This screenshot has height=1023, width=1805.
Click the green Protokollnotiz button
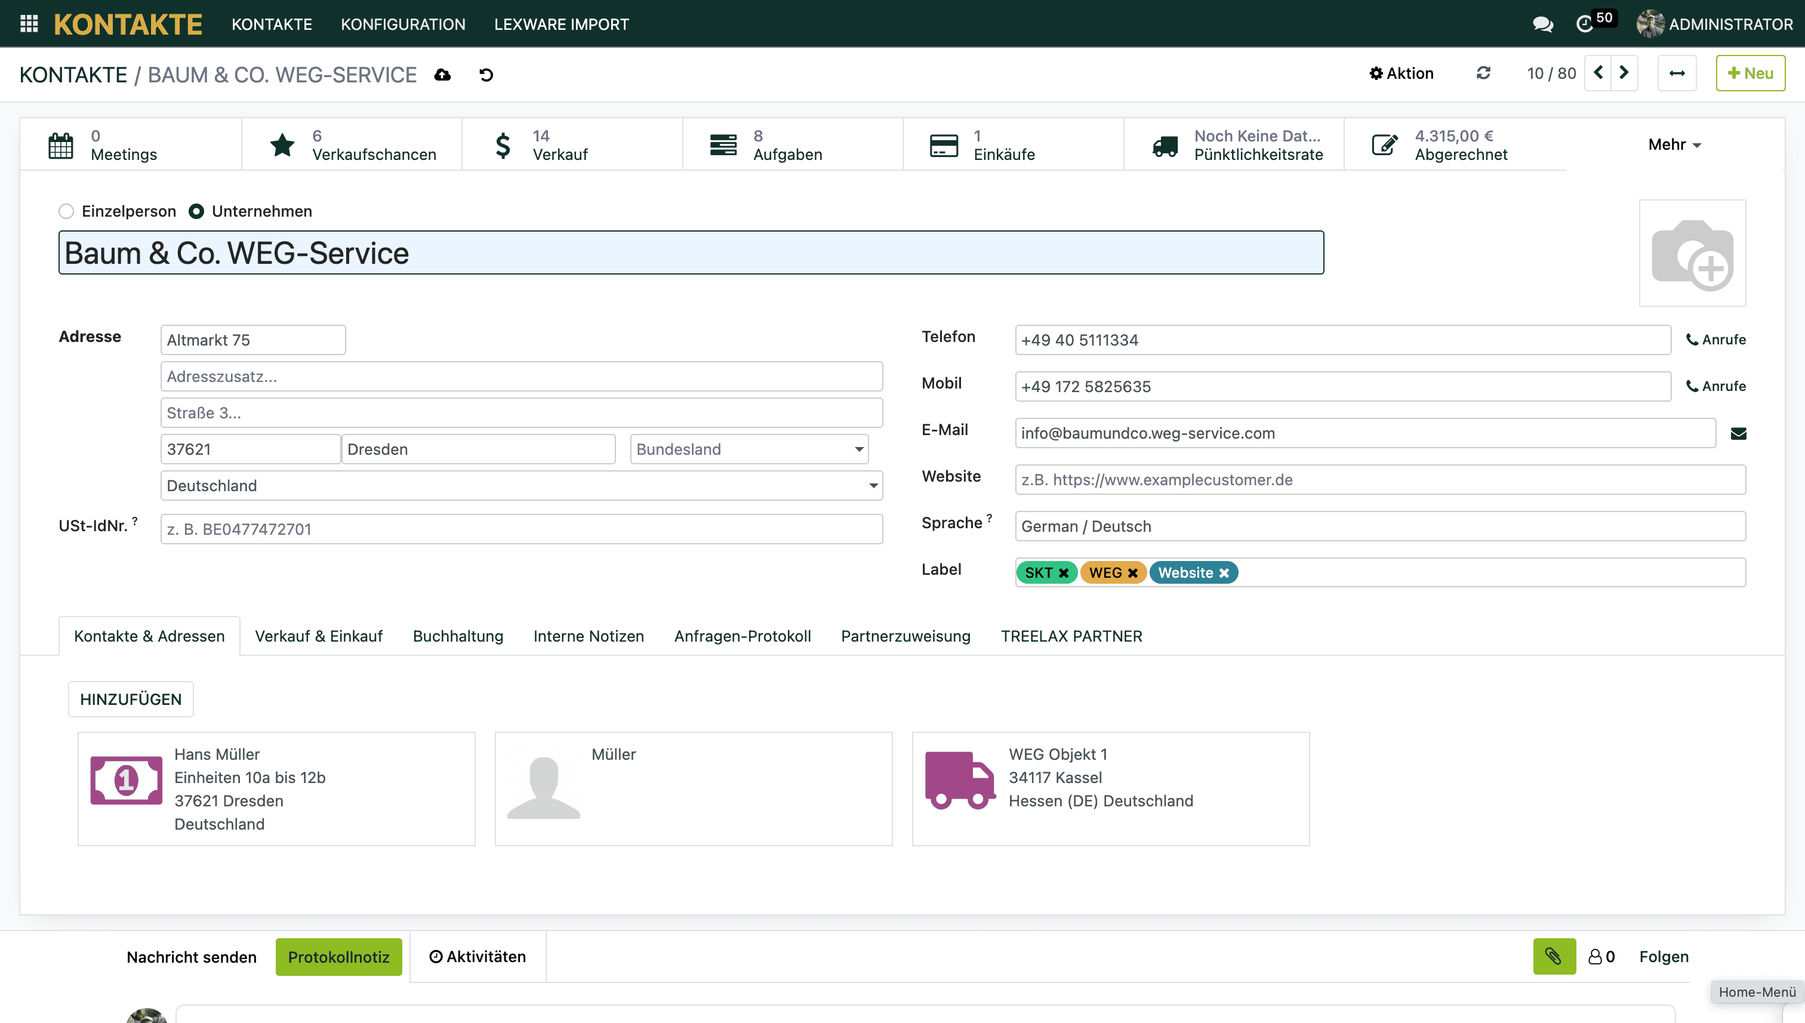pos(338,956)
